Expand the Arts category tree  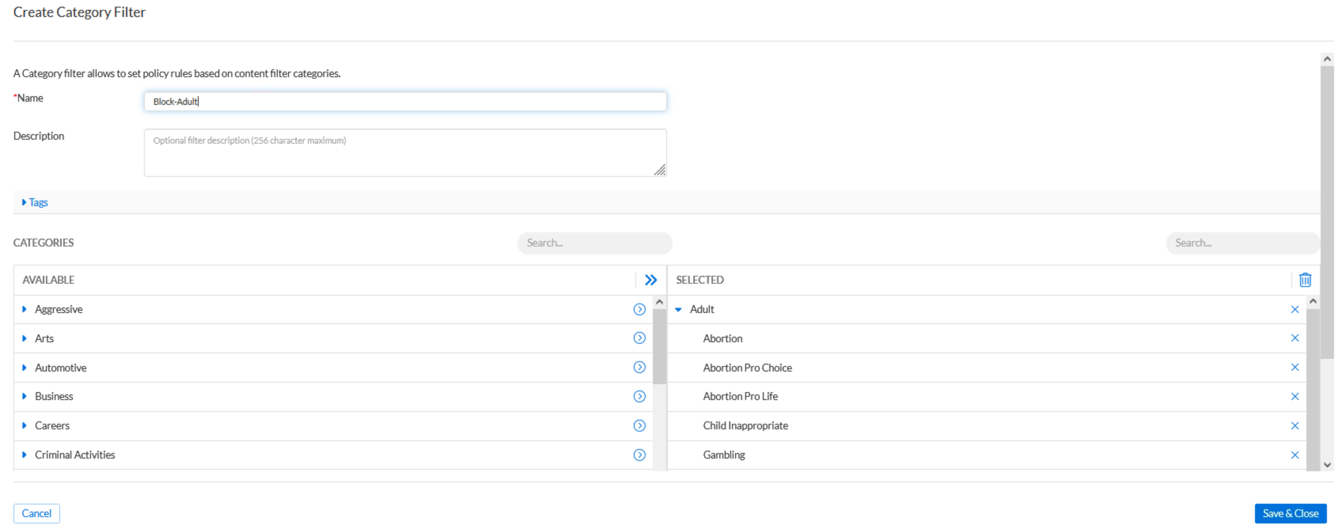click(x=25, y=338)
